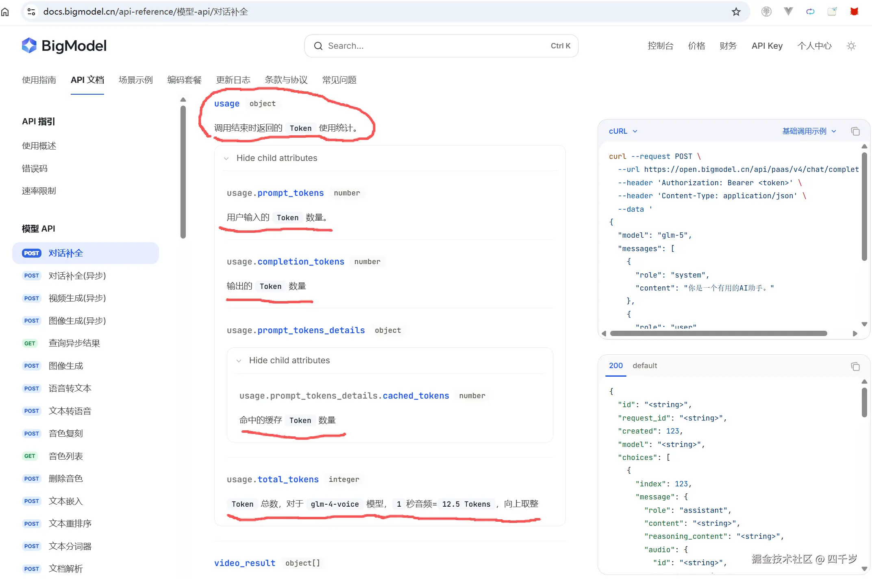Screen dimensions: 872x579
Task: Toggle the light/dark theme sun icon
Action: [x=851, y=46]
